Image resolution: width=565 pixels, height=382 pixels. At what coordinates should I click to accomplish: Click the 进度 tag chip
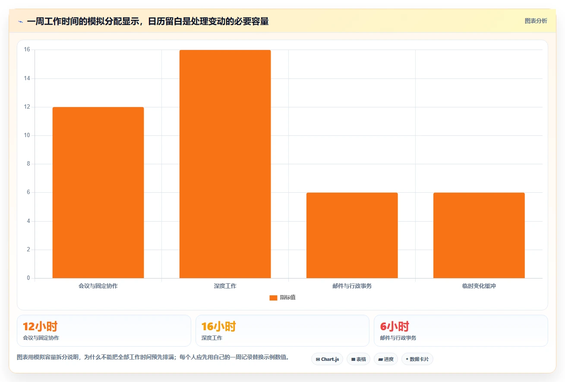coord(386,359)
